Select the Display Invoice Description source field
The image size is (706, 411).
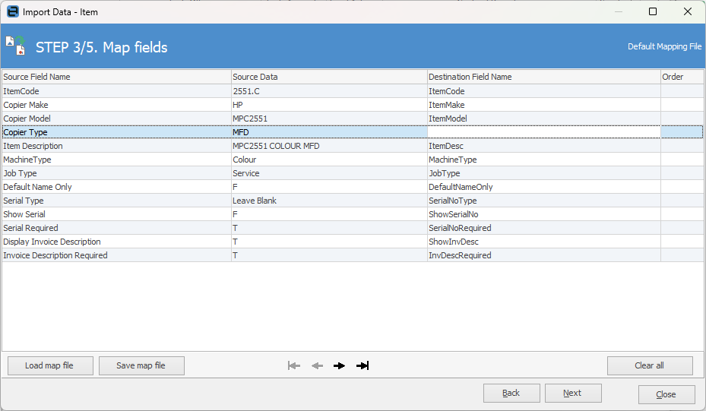116,242
